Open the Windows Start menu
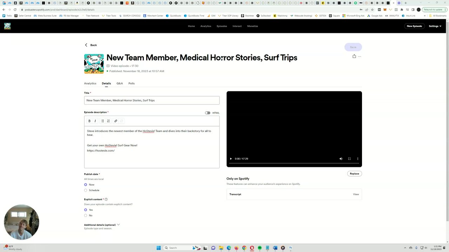 (x=159, y=248)
